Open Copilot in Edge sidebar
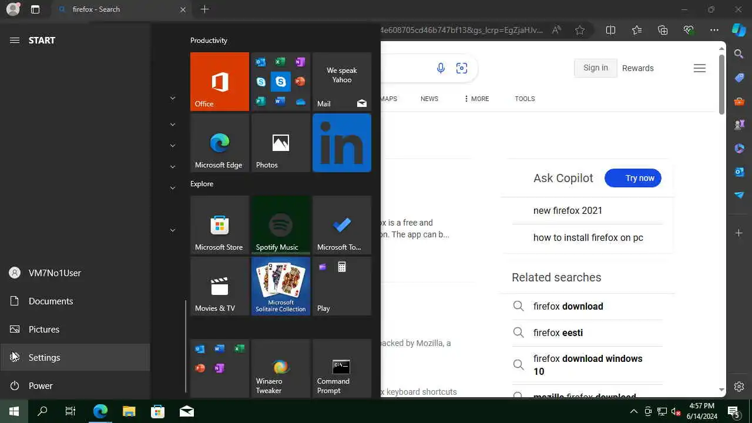752x423 pixels. point(739,30)
